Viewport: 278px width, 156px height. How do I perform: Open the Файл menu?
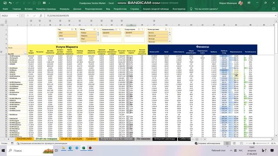5,9
